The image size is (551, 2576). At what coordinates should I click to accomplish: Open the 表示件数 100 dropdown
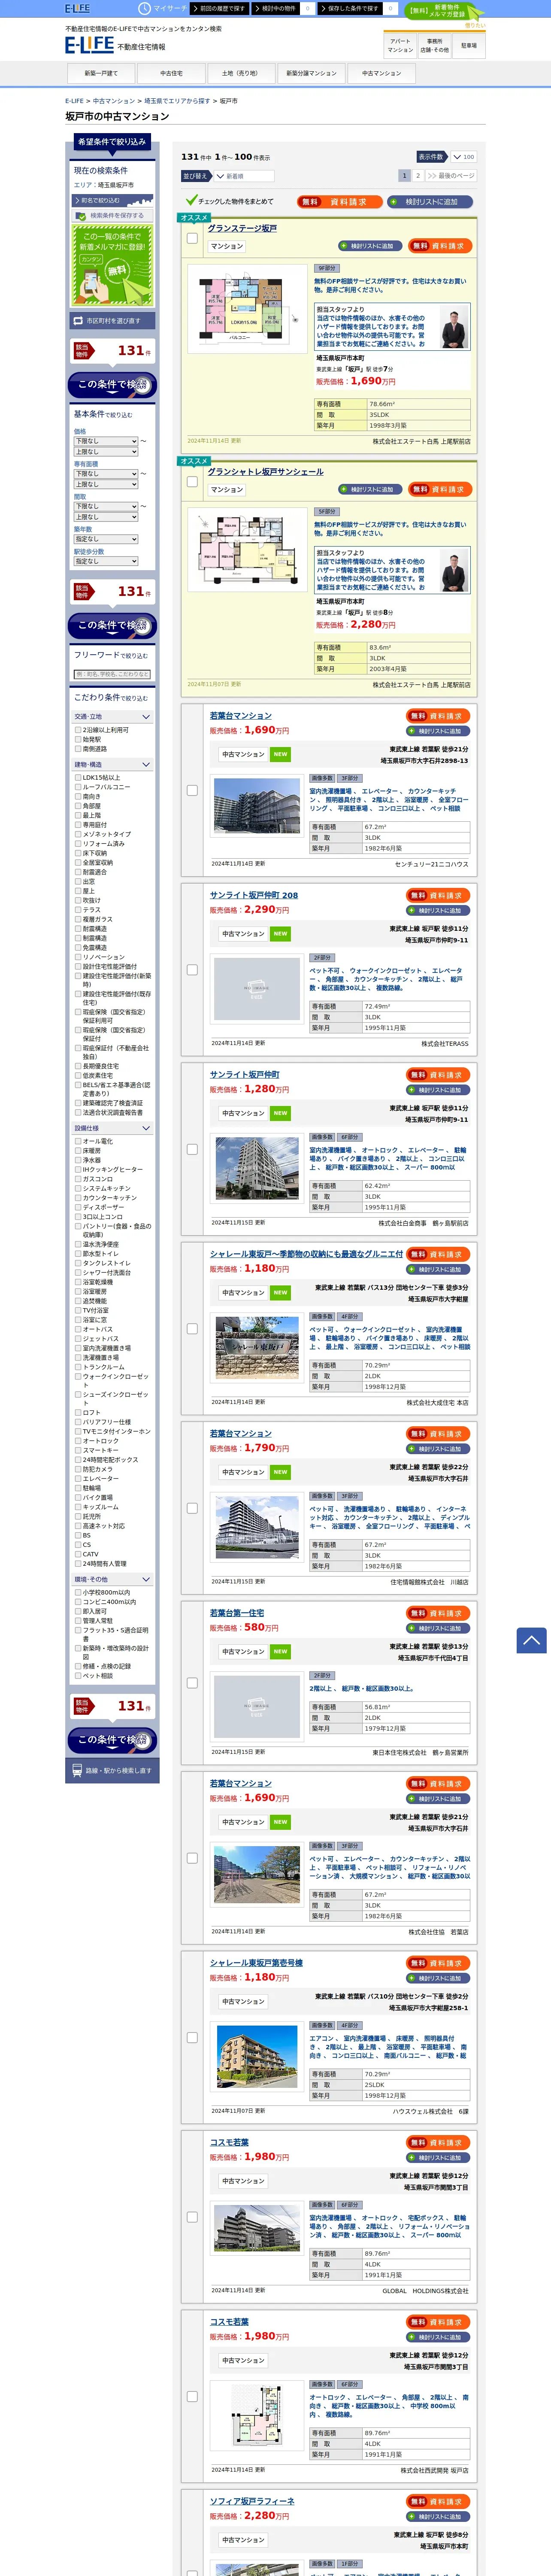(x=463, y=157)
